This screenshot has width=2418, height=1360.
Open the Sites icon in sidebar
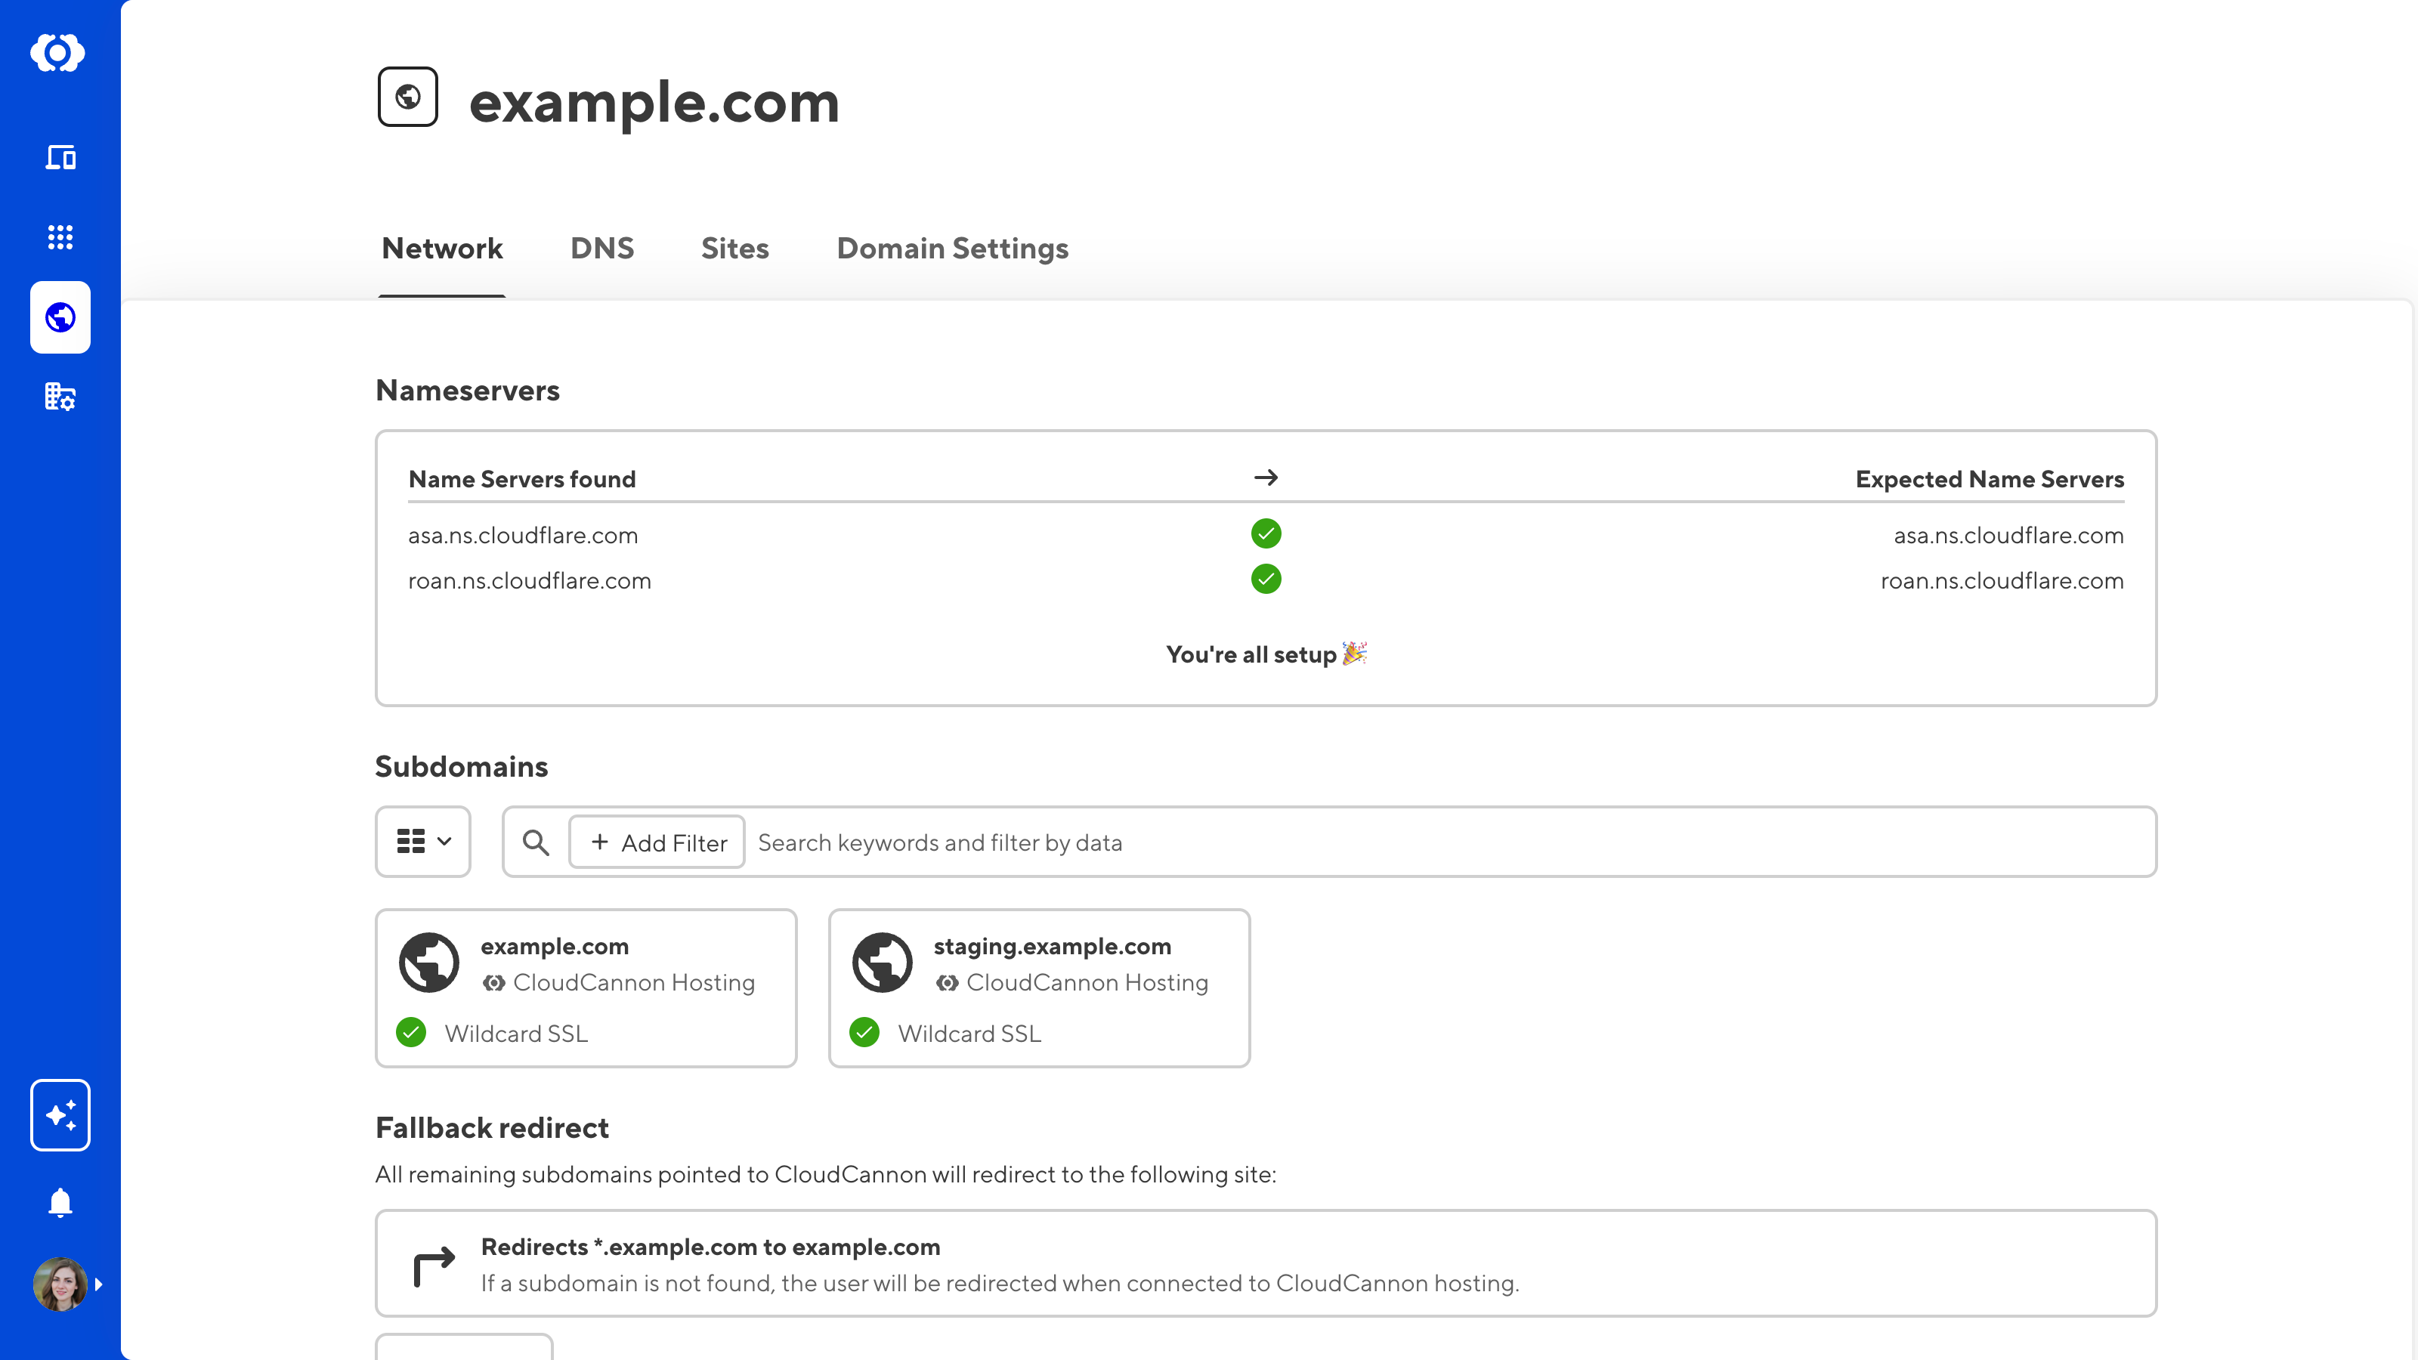60,156
